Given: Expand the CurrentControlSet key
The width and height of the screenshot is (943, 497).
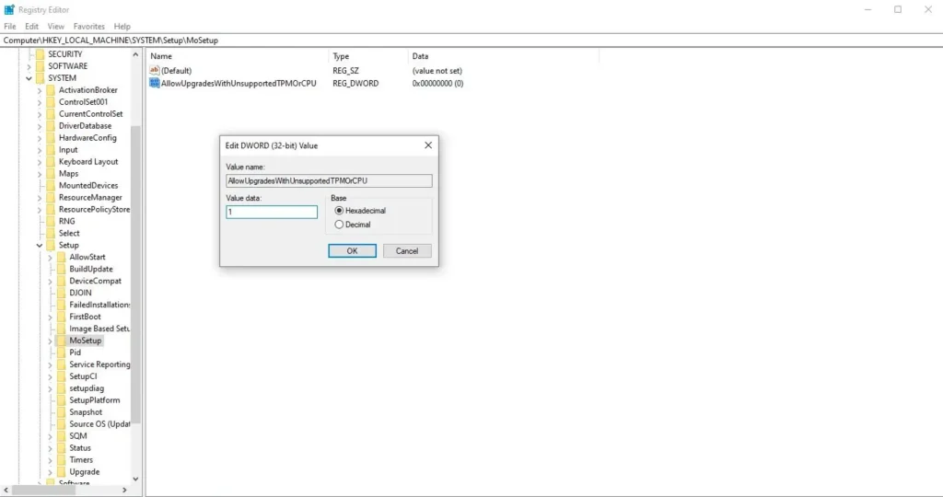Looking at the screenshot, I should click(40, 114).
